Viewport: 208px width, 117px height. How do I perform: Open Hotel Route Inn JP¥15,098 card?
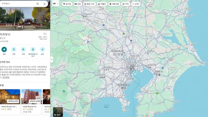point(32,102)
